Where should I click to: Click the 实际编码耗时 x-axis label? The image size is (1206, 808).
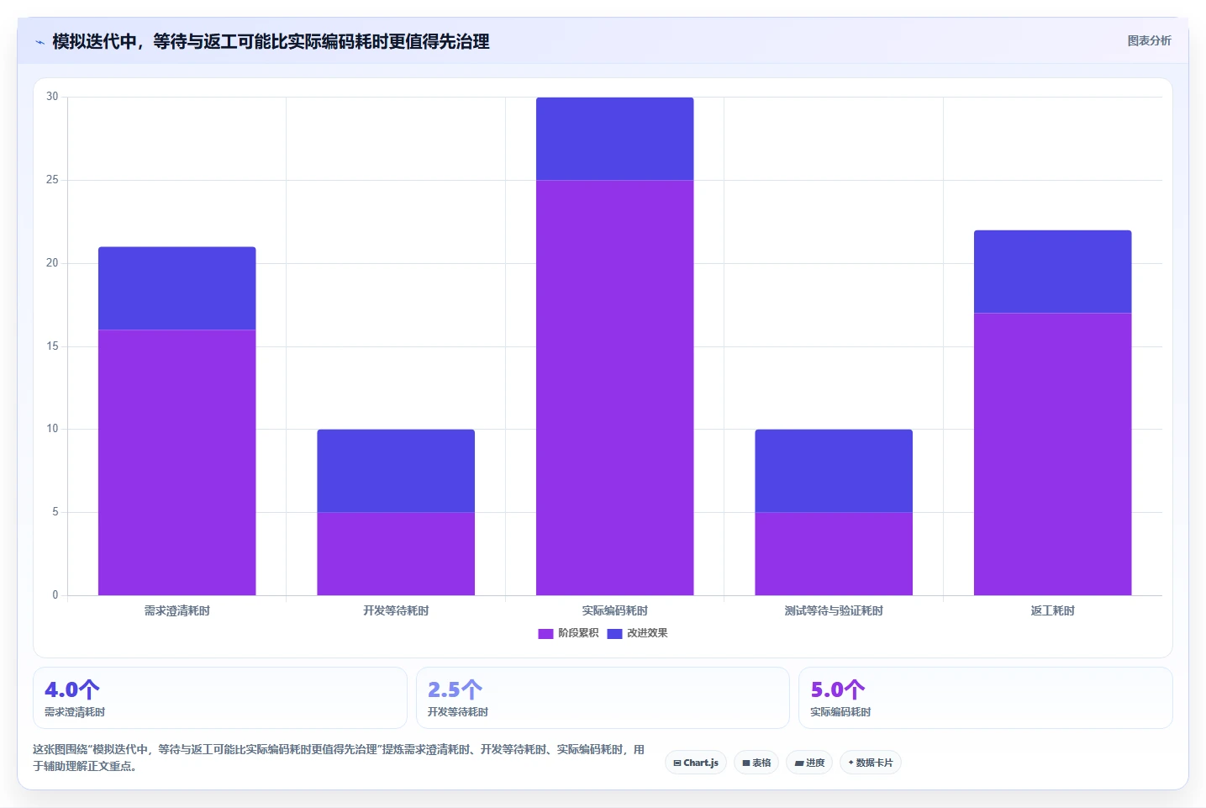(x=615, y=610)
